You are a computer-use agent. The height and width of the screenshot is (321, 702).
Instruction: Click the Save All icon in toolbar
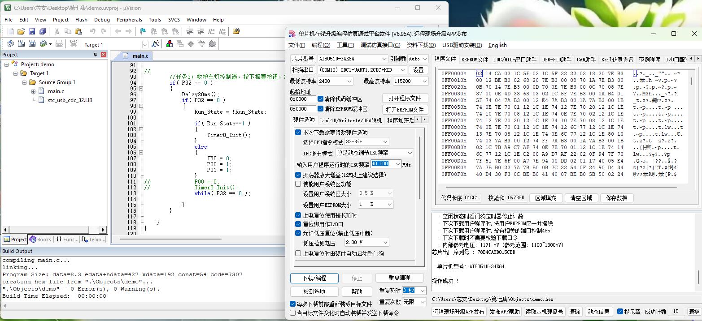coord(43,31)
